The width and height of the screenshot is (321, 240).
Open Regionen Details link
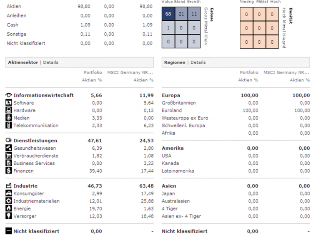tap(198, 62)
